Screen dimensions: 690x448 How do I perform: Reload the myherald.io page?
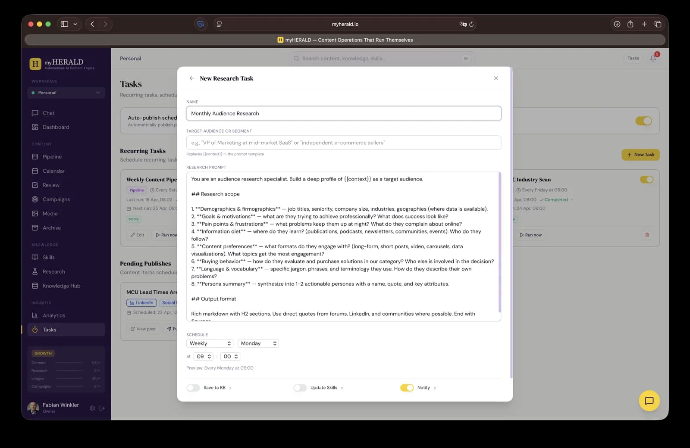471,24
